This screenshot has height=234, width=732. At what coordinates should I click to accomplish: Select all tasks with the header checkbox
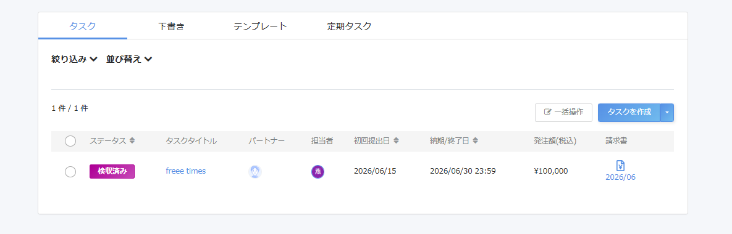[x=70, y=141]
